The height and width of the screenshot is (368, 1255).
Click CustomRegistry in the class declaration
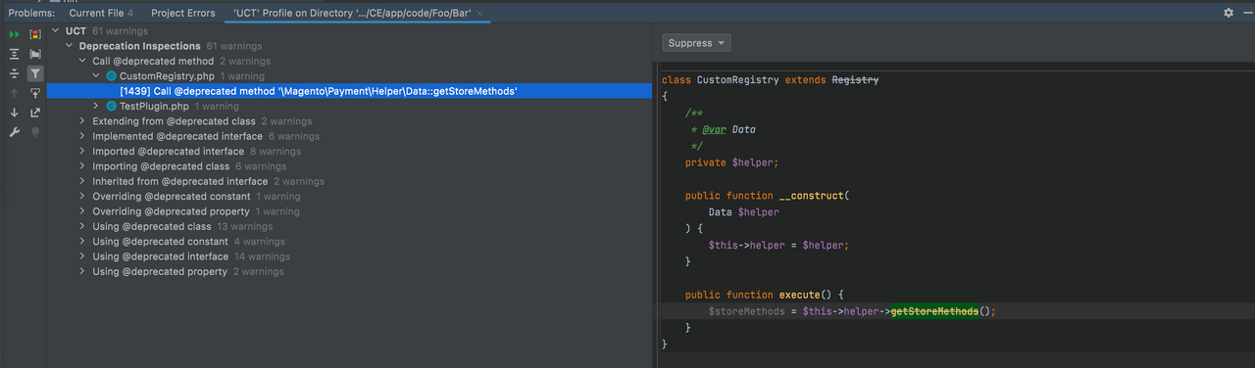(x=737, y=79)
